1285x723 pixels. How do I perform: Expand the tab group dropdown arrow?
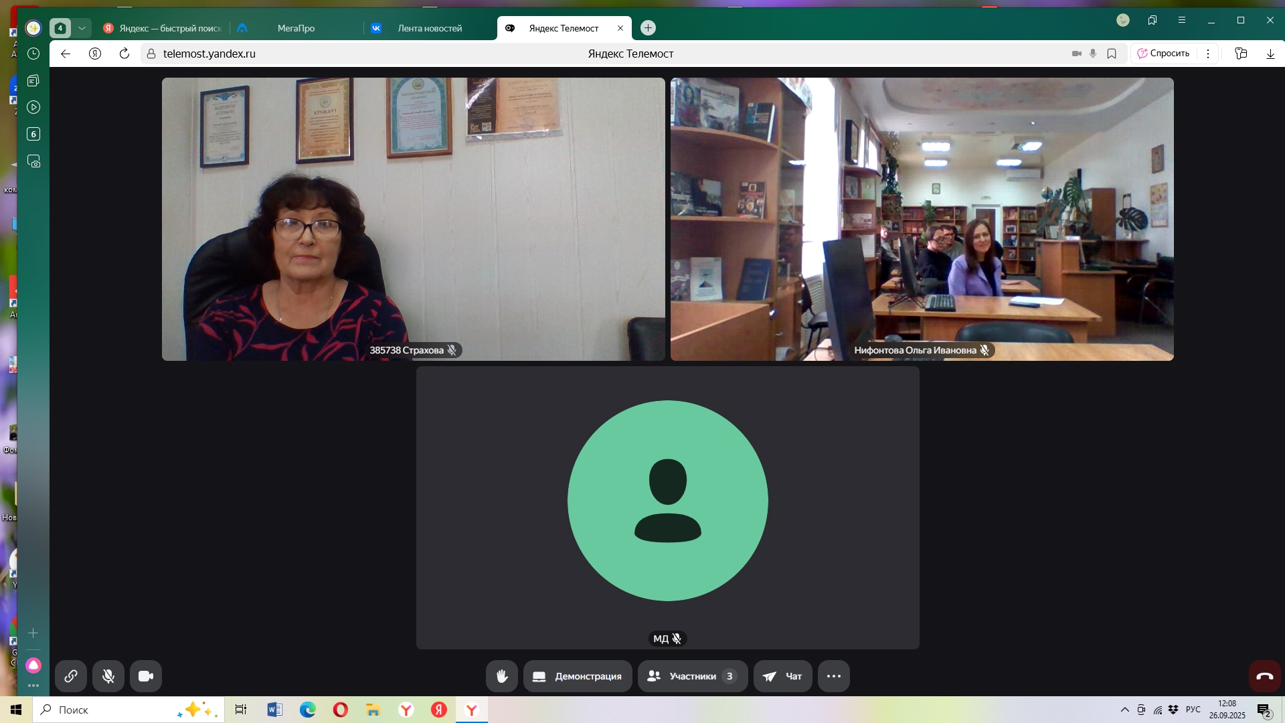pyautogui.click(x=82, y=28)
